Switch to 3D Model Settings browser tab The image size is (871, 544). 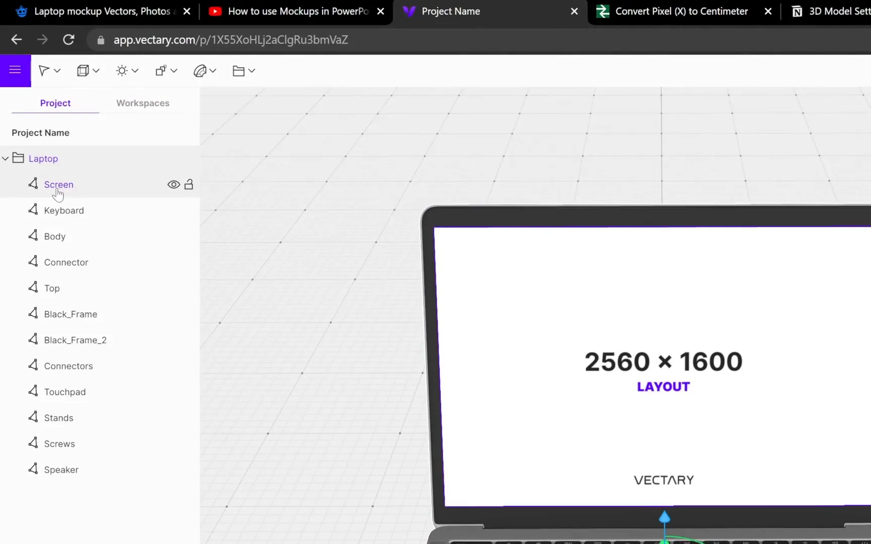point(829,11)
